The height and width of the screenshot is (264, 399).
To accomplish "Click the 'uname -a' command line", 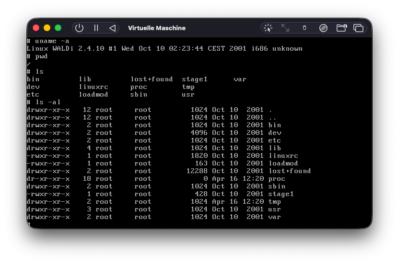I will pos(48,41).
